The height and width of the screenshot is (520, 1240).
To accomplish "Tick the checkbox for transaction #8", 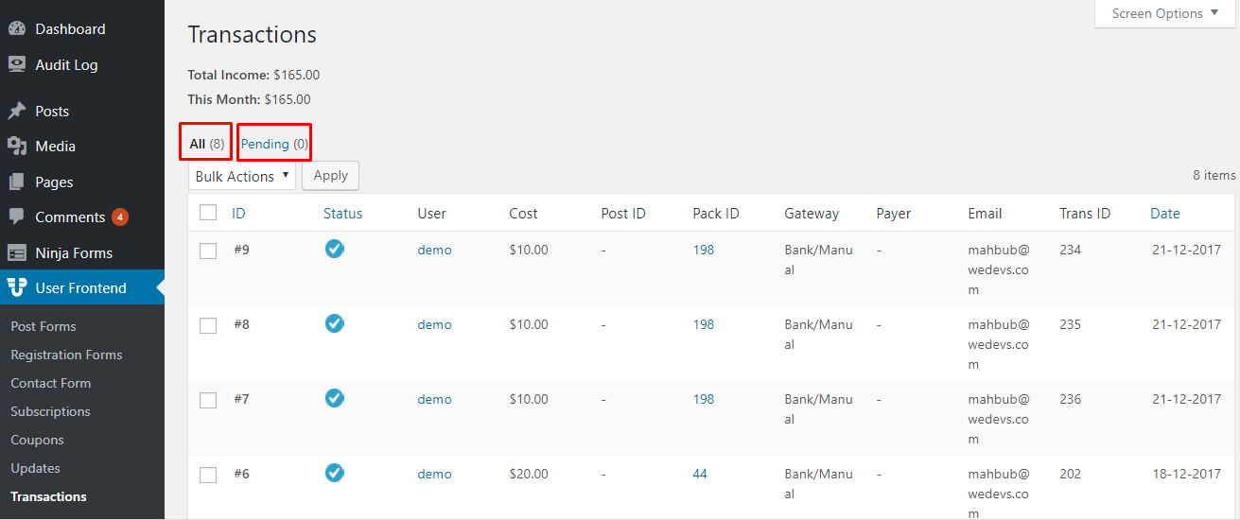I will click(x=208, y=325).
